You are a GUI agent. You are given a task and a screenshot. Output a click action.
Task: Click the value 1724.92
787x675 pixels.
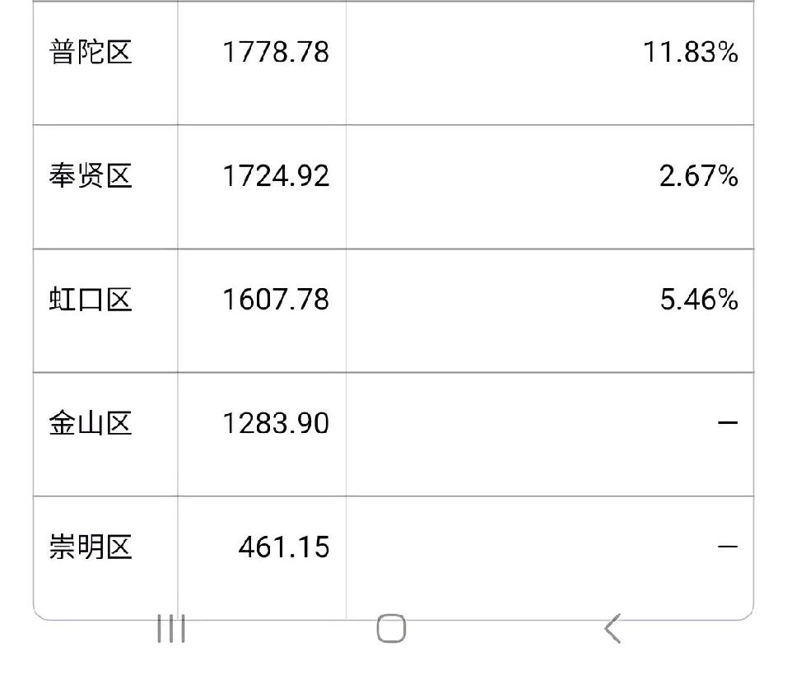coord(276,176)
